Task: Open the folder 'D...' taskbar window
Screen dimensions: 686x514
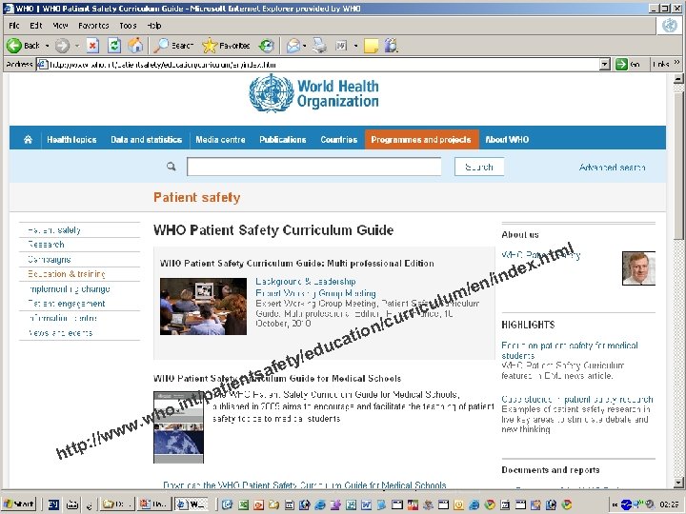Action: coord(115,504)
